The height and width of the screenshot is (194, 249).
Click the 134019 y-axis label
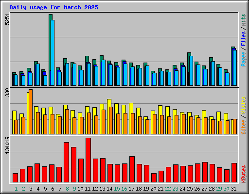tap(7, 145)
